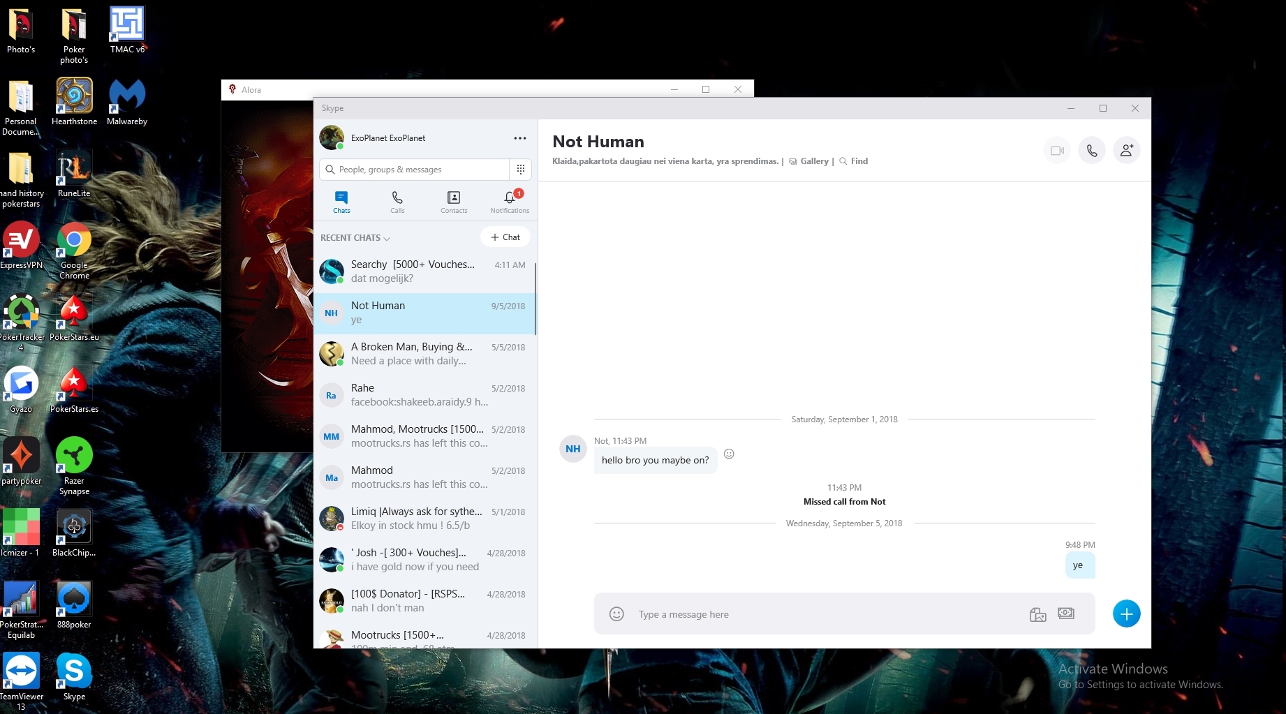Select the PokerStrategy Equilab desktop icon

tap(21, 610)
